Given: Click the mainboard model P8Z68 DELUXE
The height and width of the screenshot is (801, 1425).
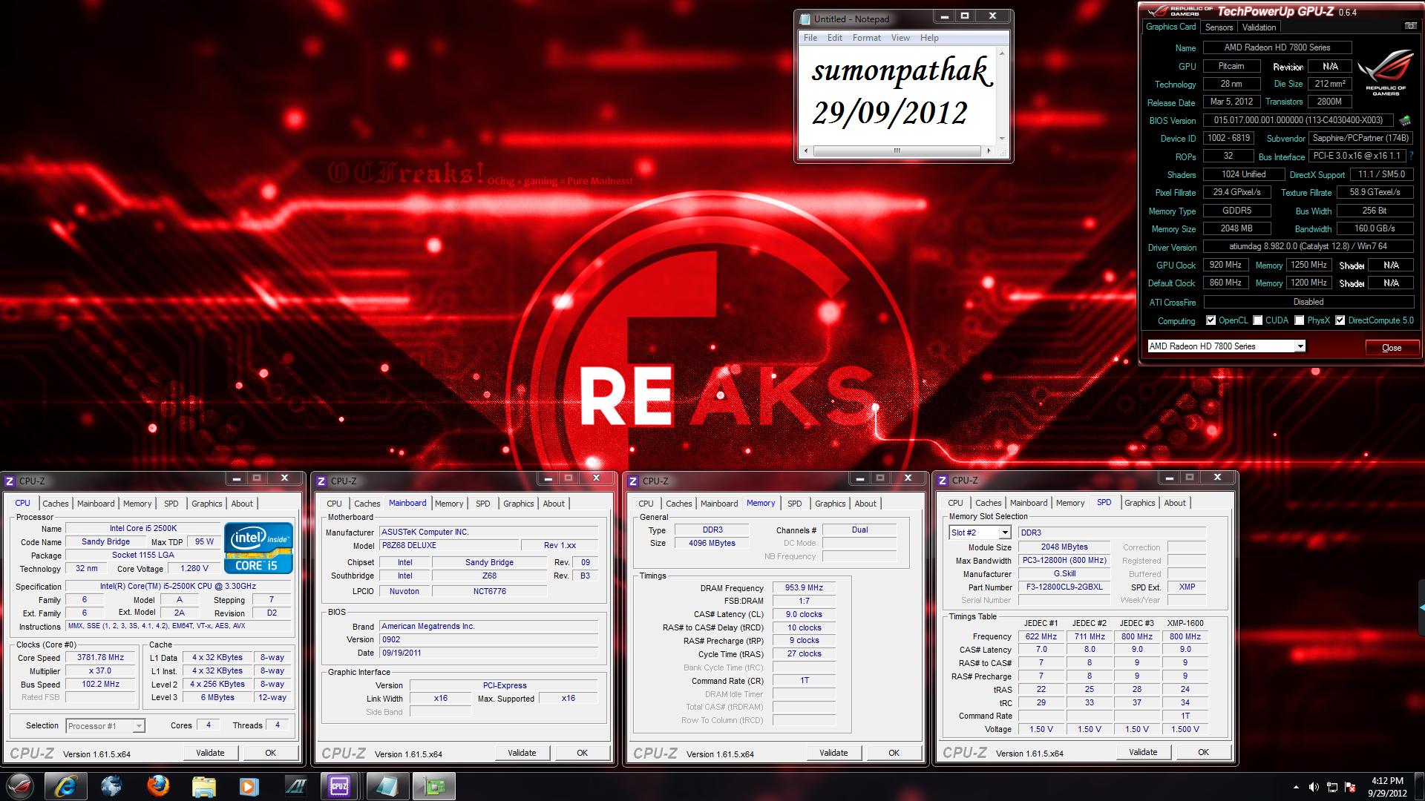Looking at the screenshot, I should tap(448, 545).
